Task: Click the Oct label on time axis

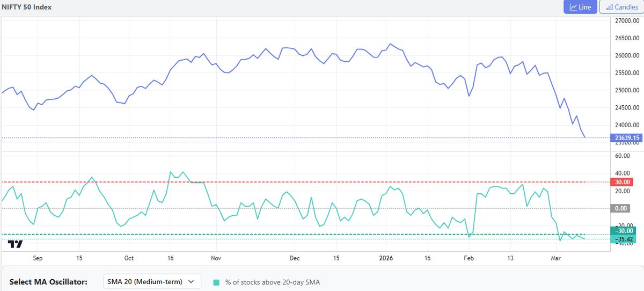Action: (129, 258)
